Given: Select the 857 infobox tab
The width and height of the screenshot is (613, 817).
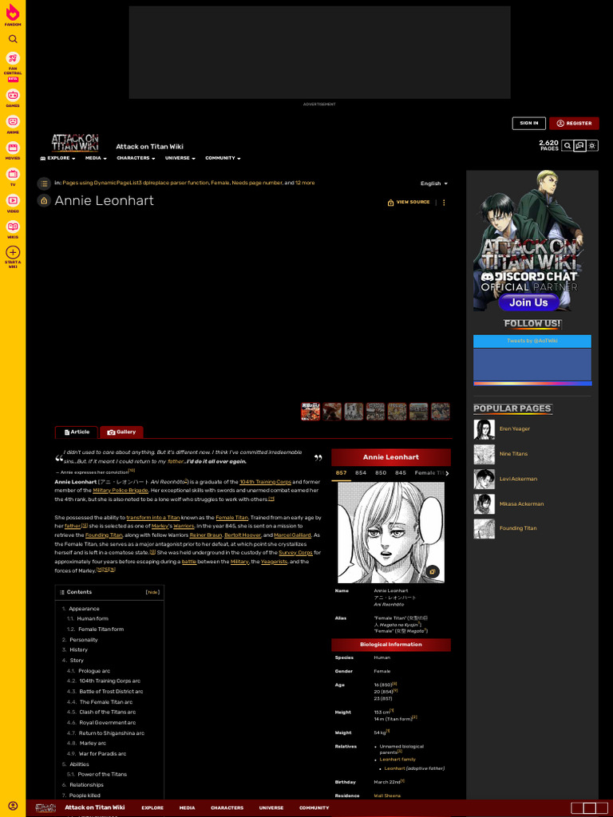Looking at the screenshot, I should (341, 473).
